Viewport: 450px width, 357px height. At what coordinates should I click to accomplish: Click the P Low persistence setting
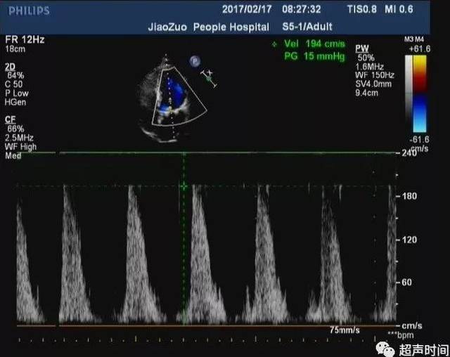click(x=17, y=93)
